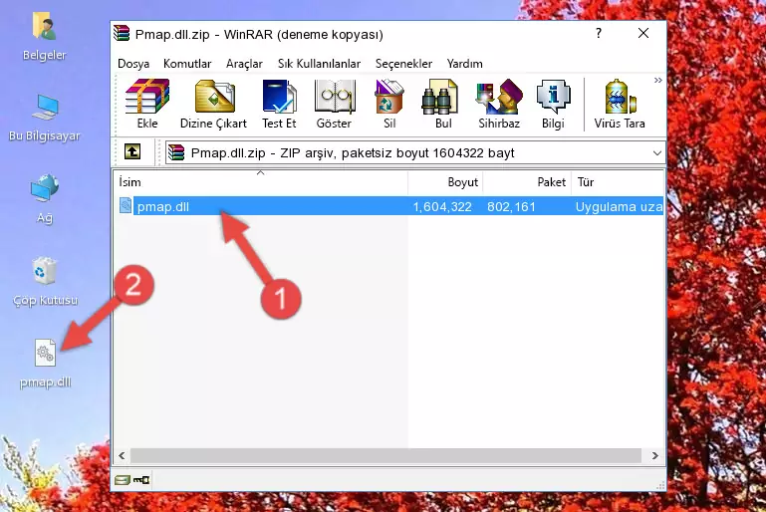
Task: Open Göster viewer icon
Action: pyautogui.click(x=334, y=104)
